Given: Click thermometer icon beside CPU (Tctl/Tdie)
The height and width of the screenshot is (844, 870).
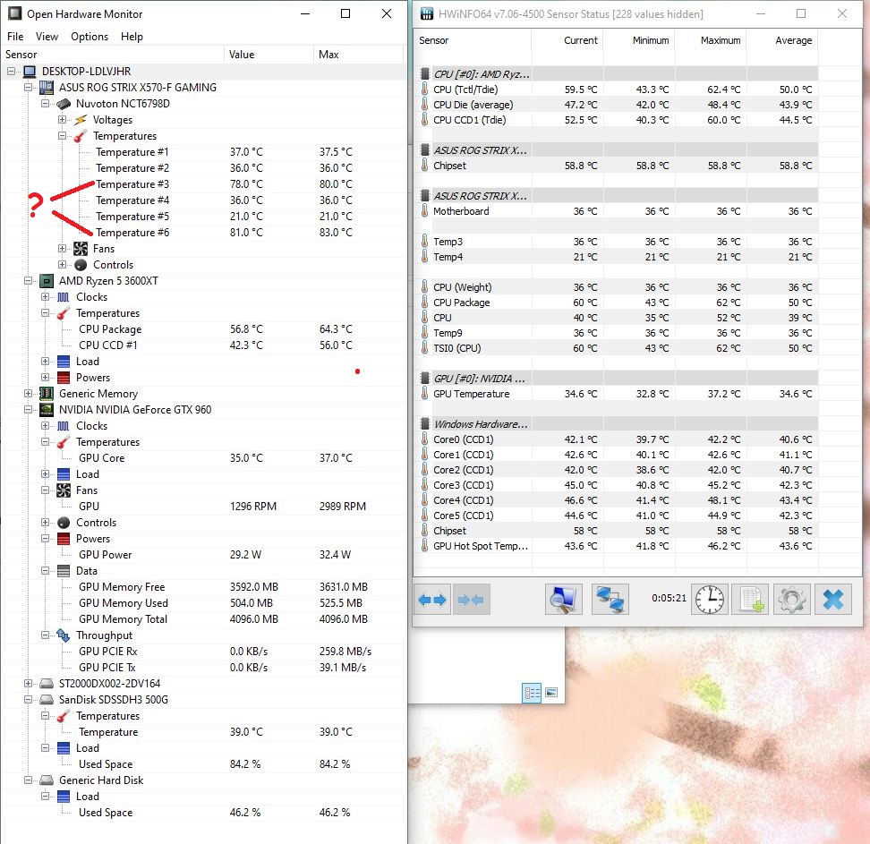Looking at the screenshot, I should coord(424,90).
